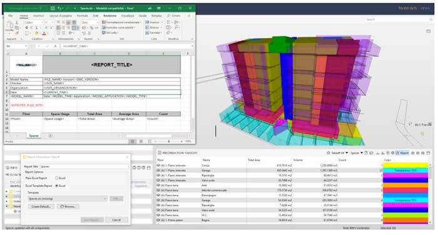Click the yellow fill color bucket icon
The height and width of the screenshot is (235, 438).
36,34
